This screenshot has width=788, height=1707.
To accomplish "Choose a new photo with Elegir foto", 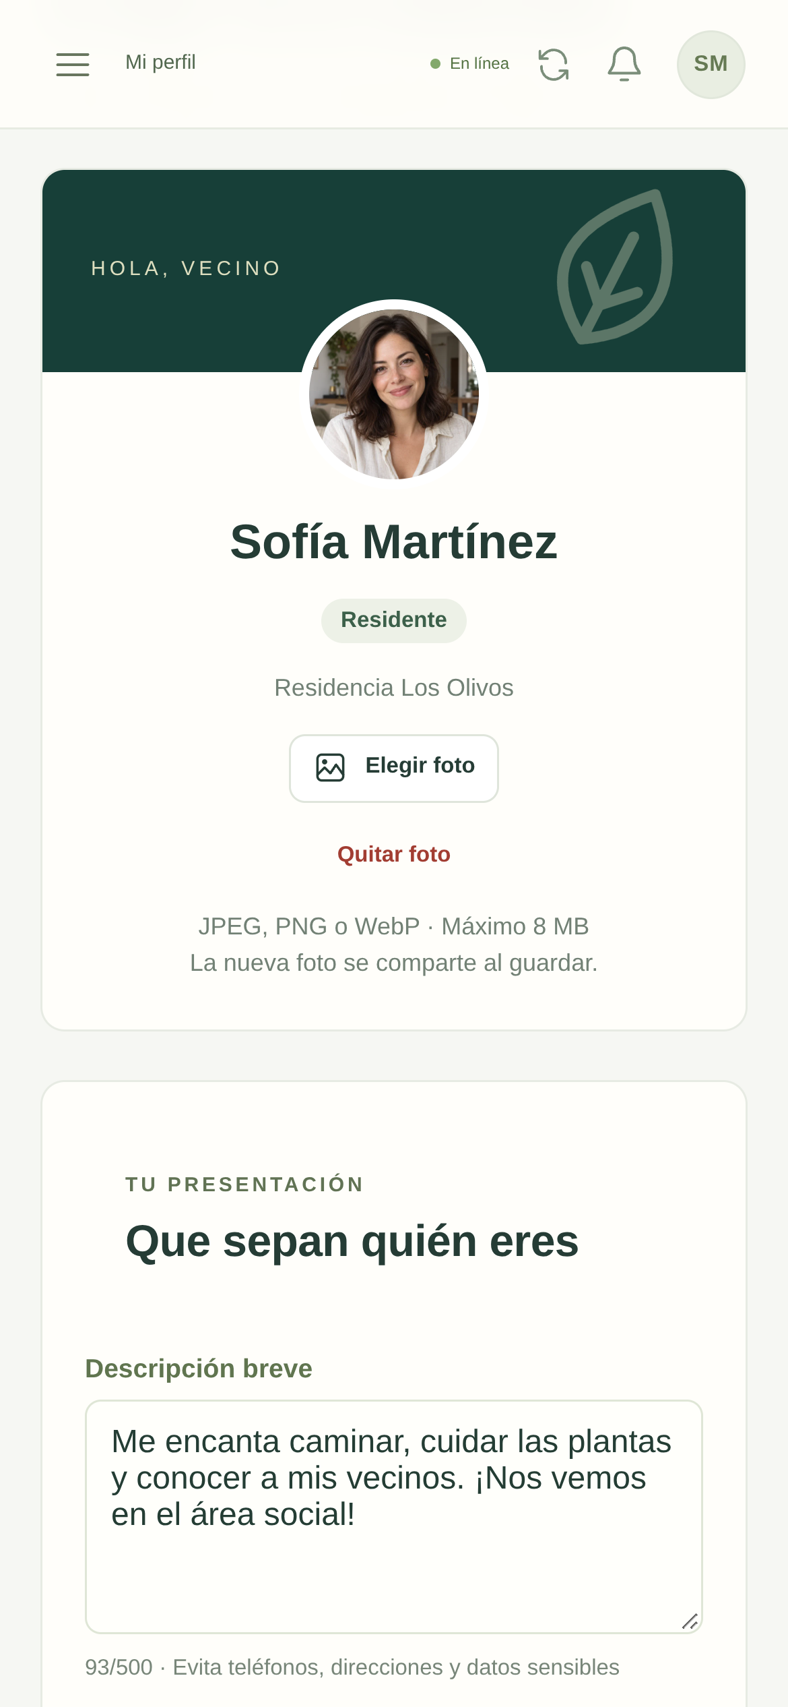I will pyautogui.click(x=394, y=768).
